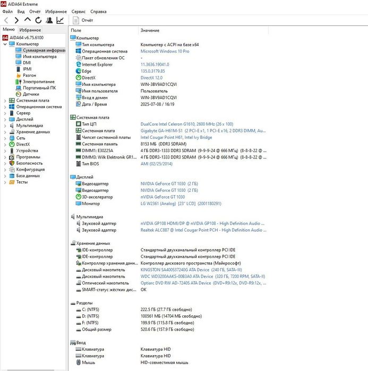Click 8153 МБ (DDR3 SDRAM) value
The width and height of the screenshot is (368, 371).
164,144
